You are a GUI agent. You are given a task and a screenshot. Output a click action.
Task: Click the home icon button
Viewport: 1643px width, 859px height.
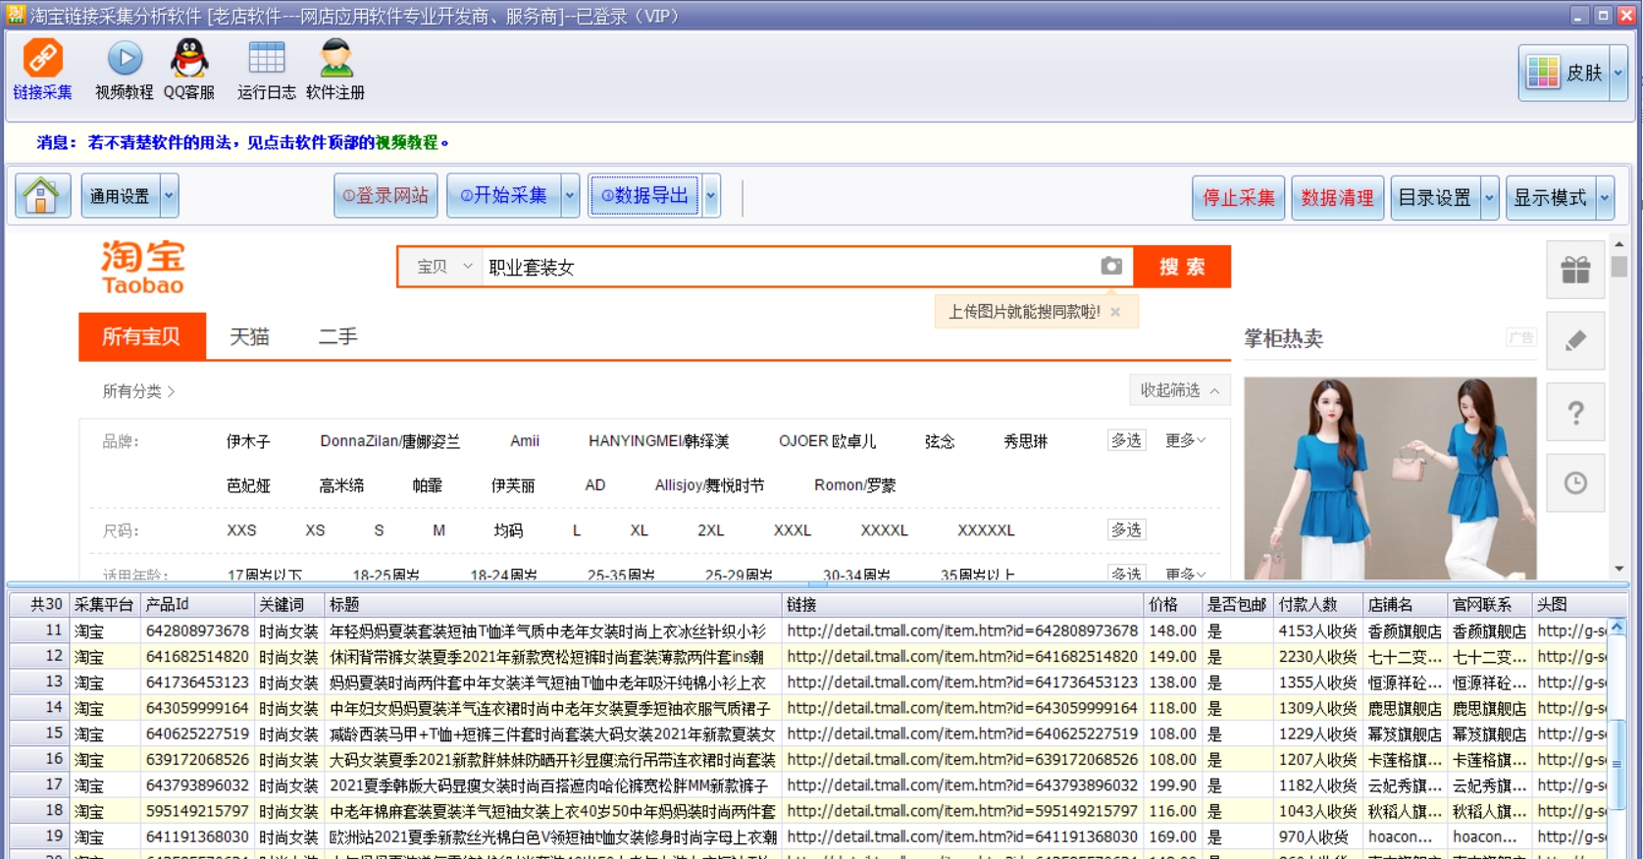(42, 196)
